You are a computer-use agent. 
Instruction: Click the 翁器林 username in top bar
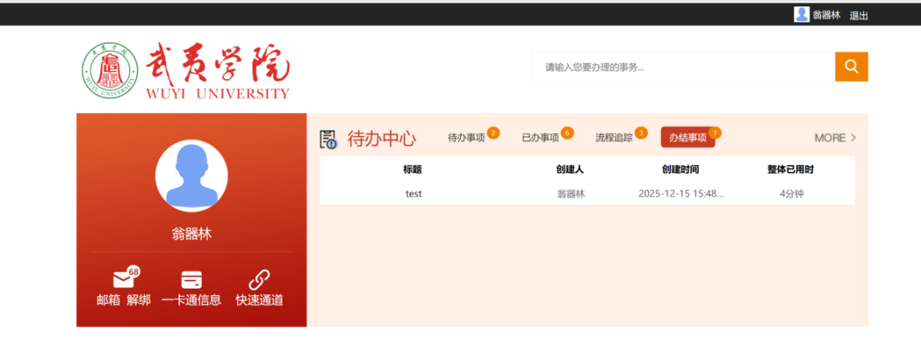827,16
